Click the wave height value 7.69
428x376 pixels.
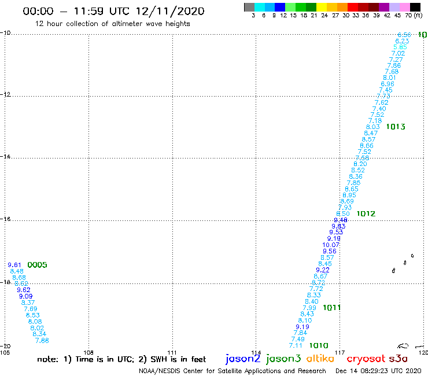30,309
